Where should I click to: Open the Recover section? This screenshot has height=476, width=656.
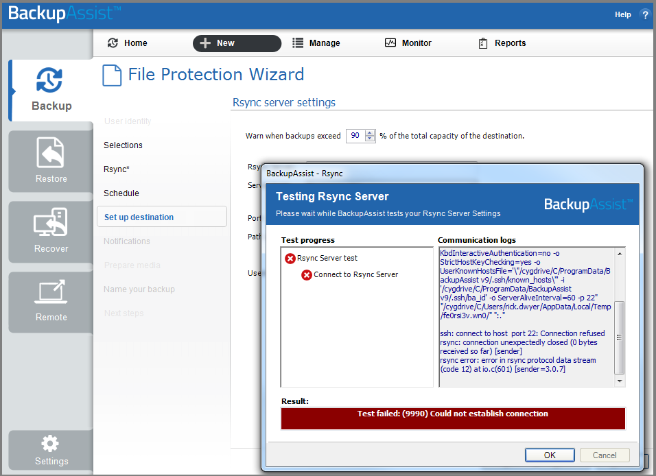[51, 231]
